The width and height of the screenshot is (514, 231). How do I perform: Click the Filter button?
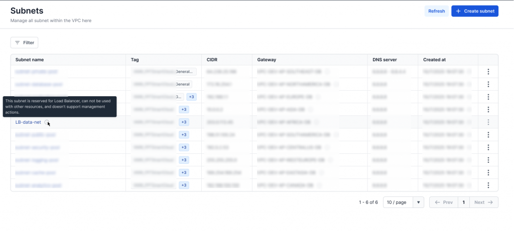coord(24,43)
